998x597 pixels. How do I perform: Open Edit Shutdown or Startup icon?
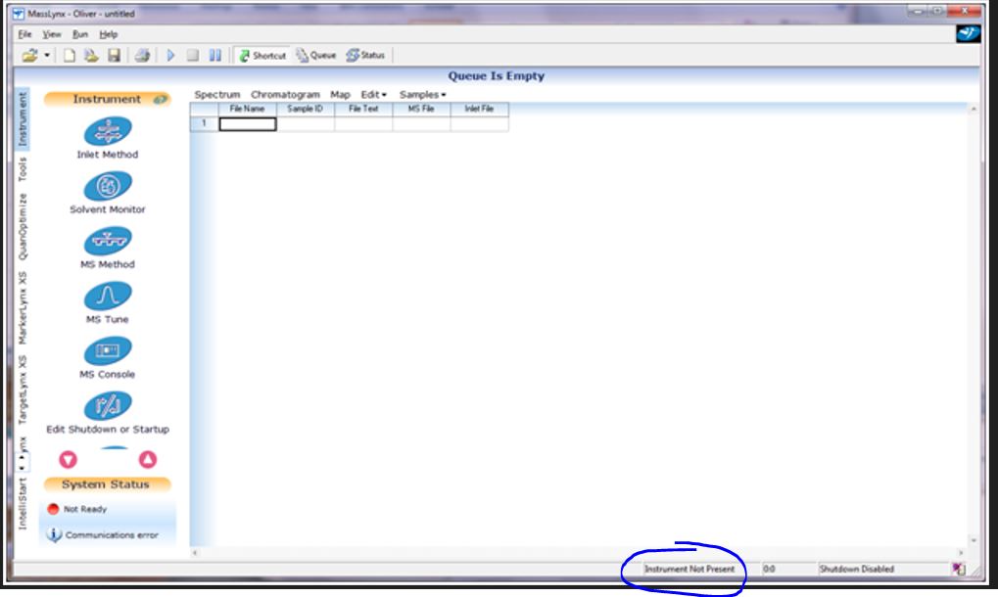108,406
